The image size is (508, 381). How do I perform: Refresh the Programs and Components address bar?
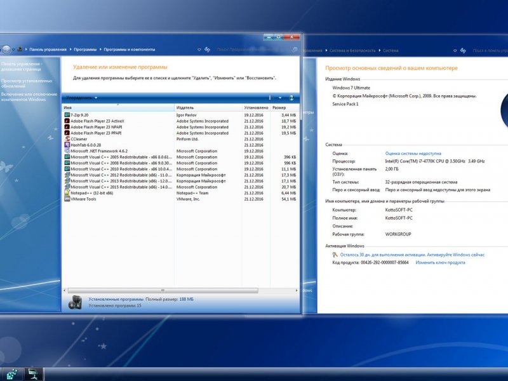coord(208,50)
